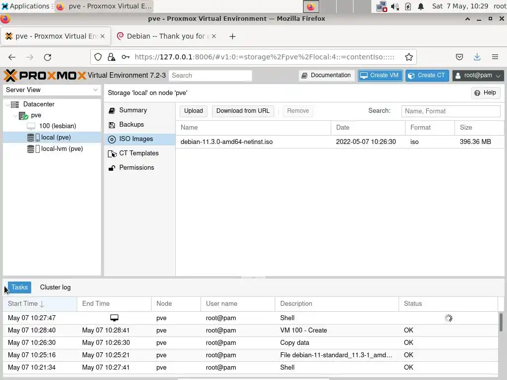
Task: Focus the Name, Format search field
Action: click(x=451, y=111)
